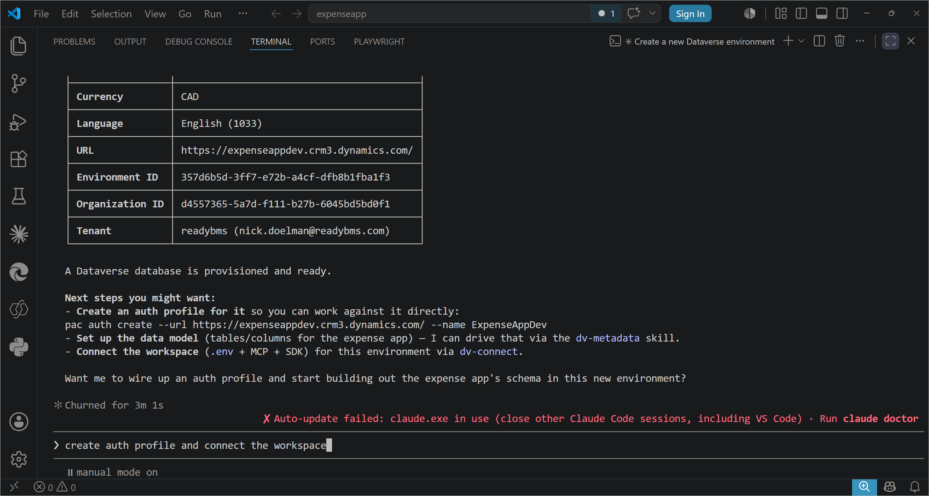929x496 pixels.
Task: Click the Organization ID value d4557365
Action: point(285,204)
